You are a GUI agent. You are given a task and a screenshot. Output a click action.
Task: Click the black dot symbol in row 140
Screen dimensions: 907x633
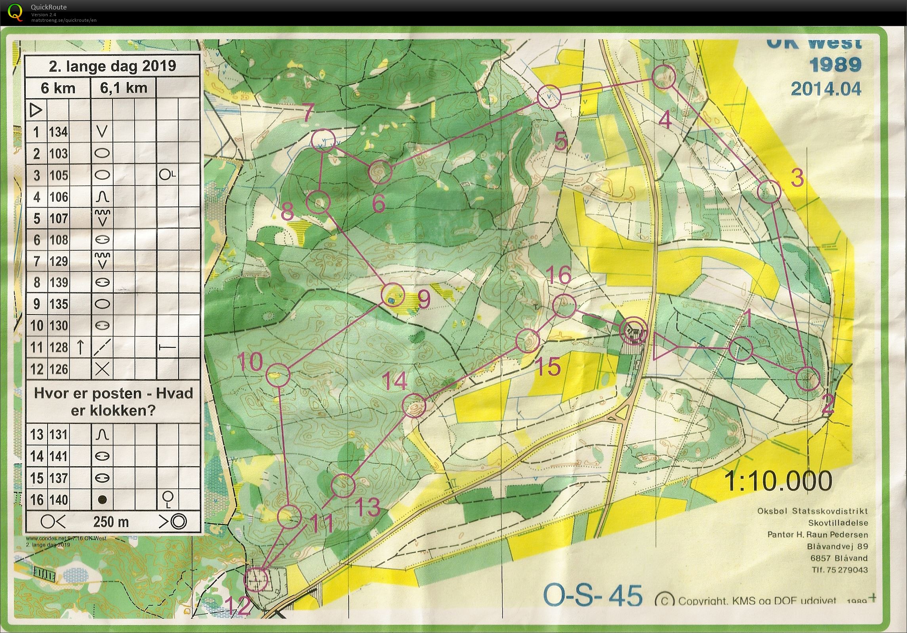[102, 500]
